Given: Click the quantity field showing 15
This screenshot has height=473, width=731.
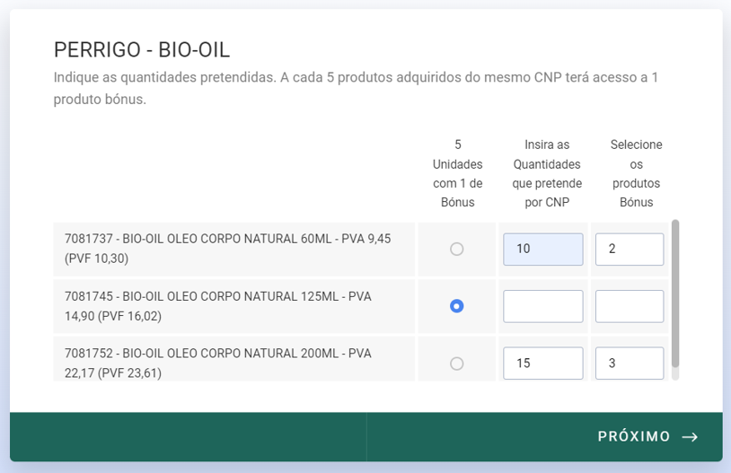Looking at the screenshot, I should pos(542,363).
